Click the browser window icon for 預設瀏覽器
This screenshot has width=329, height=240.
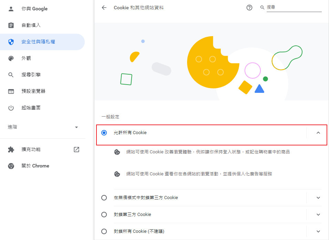(x=11, y=91)
